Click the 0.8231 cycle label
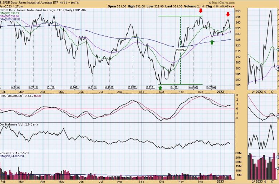 coord(151,87)
